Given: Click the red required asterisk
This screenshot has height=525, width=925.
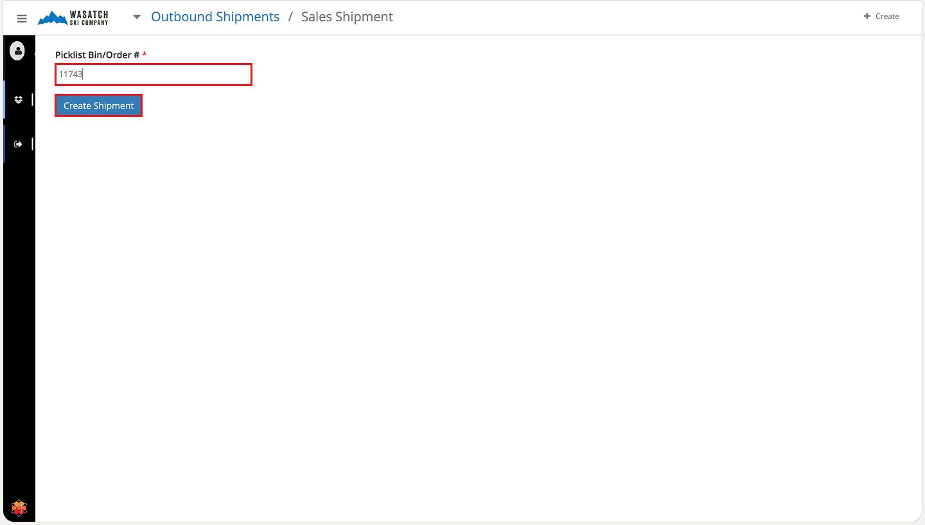Looking at the screenshot, I should 145,55.
